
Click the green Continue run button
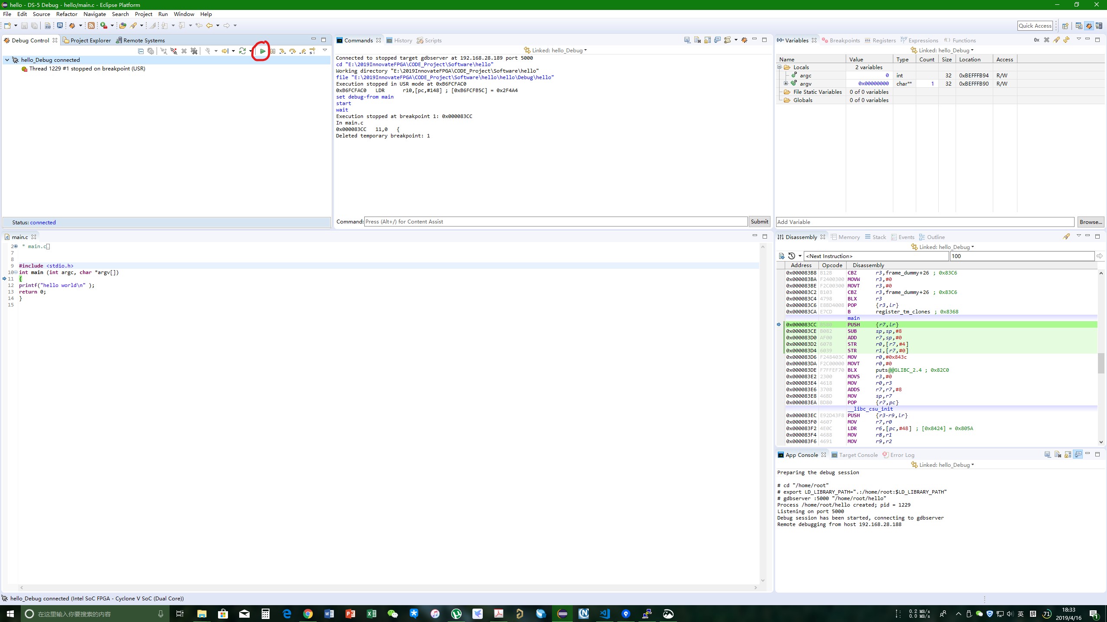263,51
